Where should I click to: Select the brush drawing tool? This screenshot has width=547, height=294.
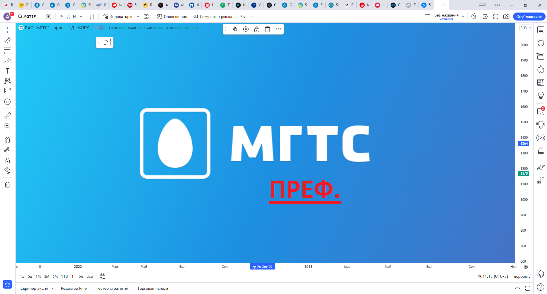tap(7, 61)
